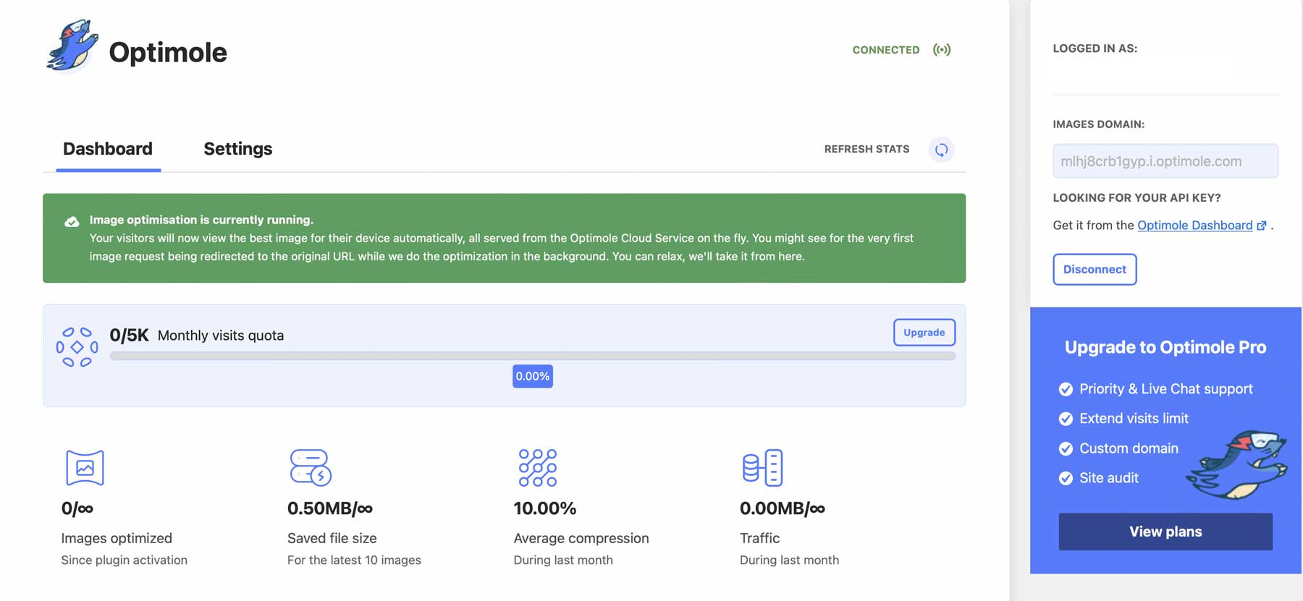1303x601 pixels.
Task: Click the Traffic database server icon
Action: point(762,467)
